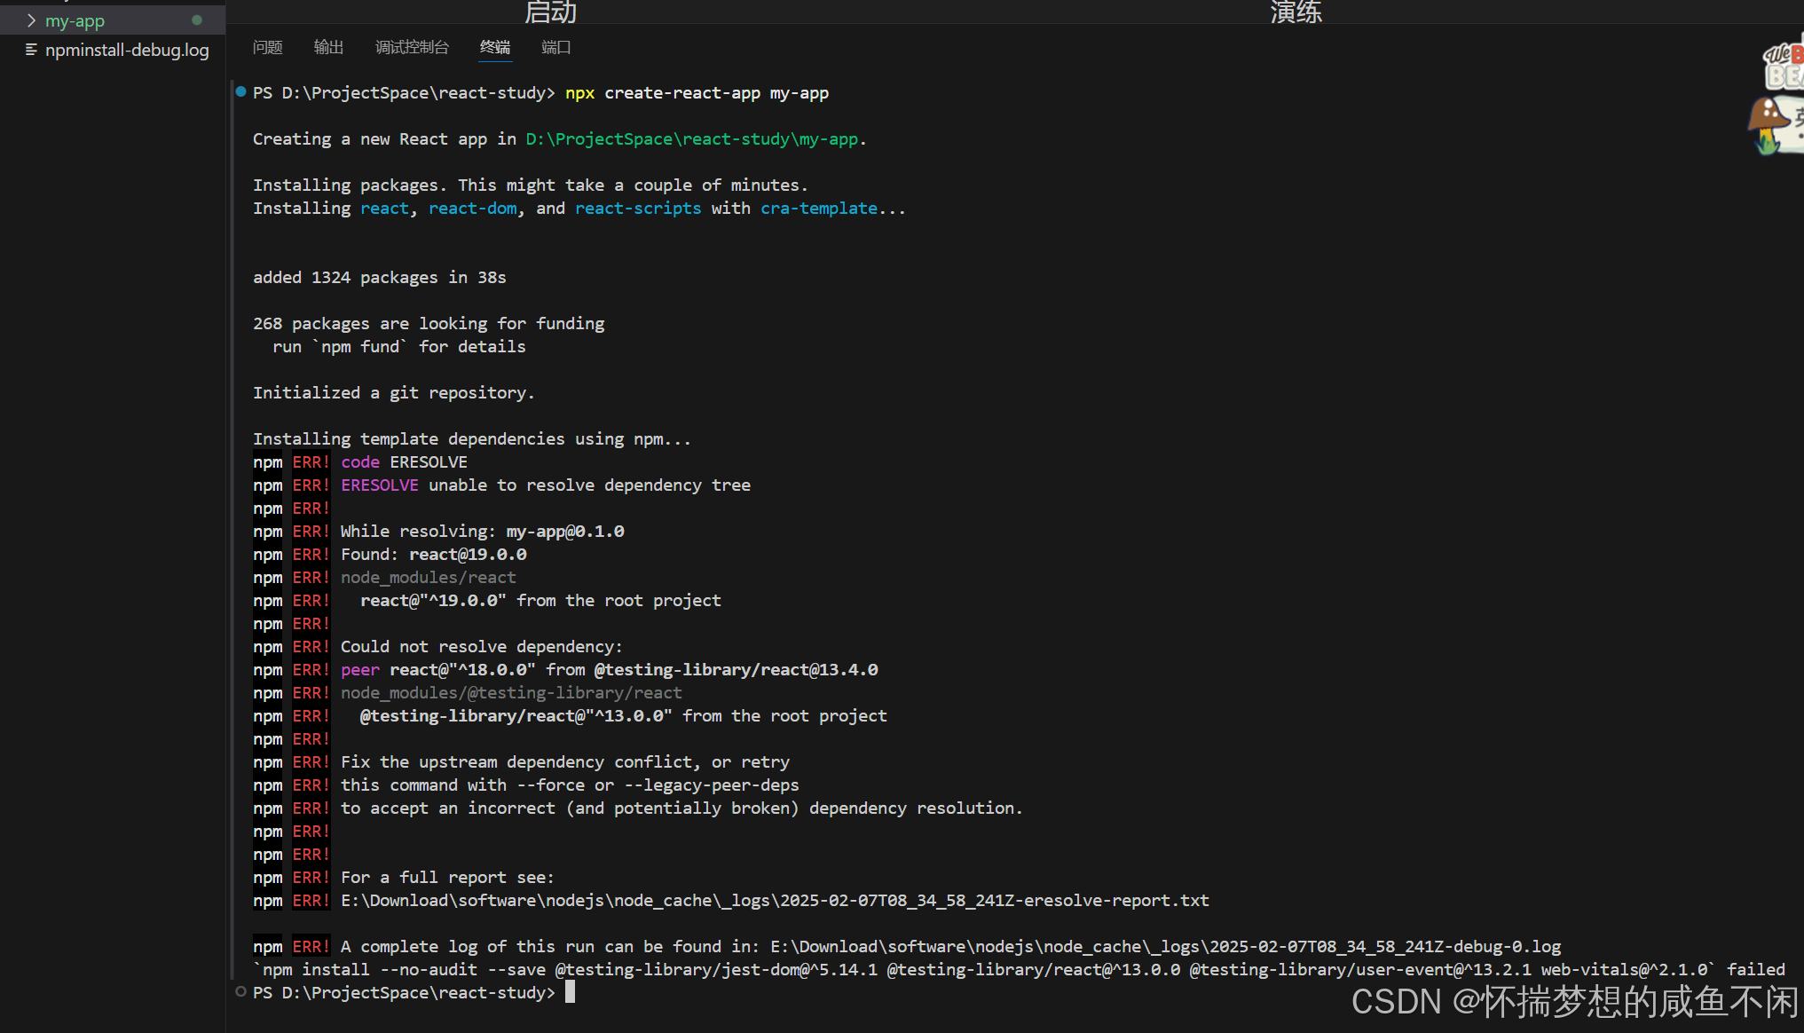Switch to the 输出 (Output) tab
Viewport: 1804px width, 1033px height.
[328, 47]
